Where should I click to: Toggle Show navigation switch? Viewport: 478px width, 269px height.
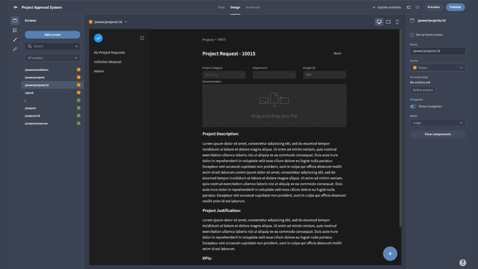tap(413, 106)
